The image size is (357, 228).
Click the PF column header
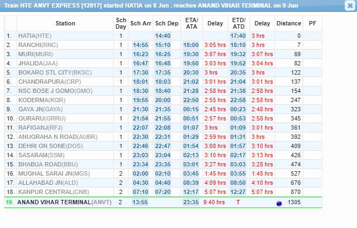[313, 24]
